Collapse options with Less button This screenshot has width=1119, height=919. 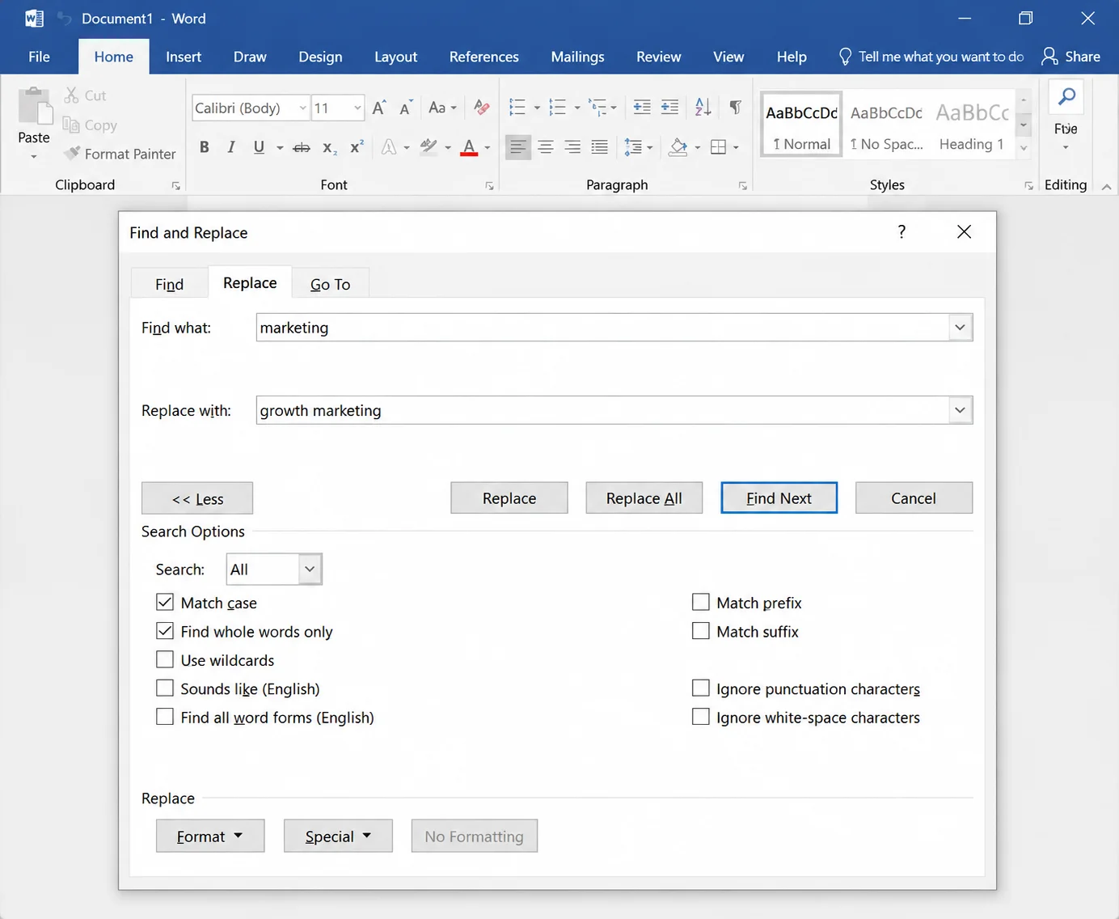point(197,498)
